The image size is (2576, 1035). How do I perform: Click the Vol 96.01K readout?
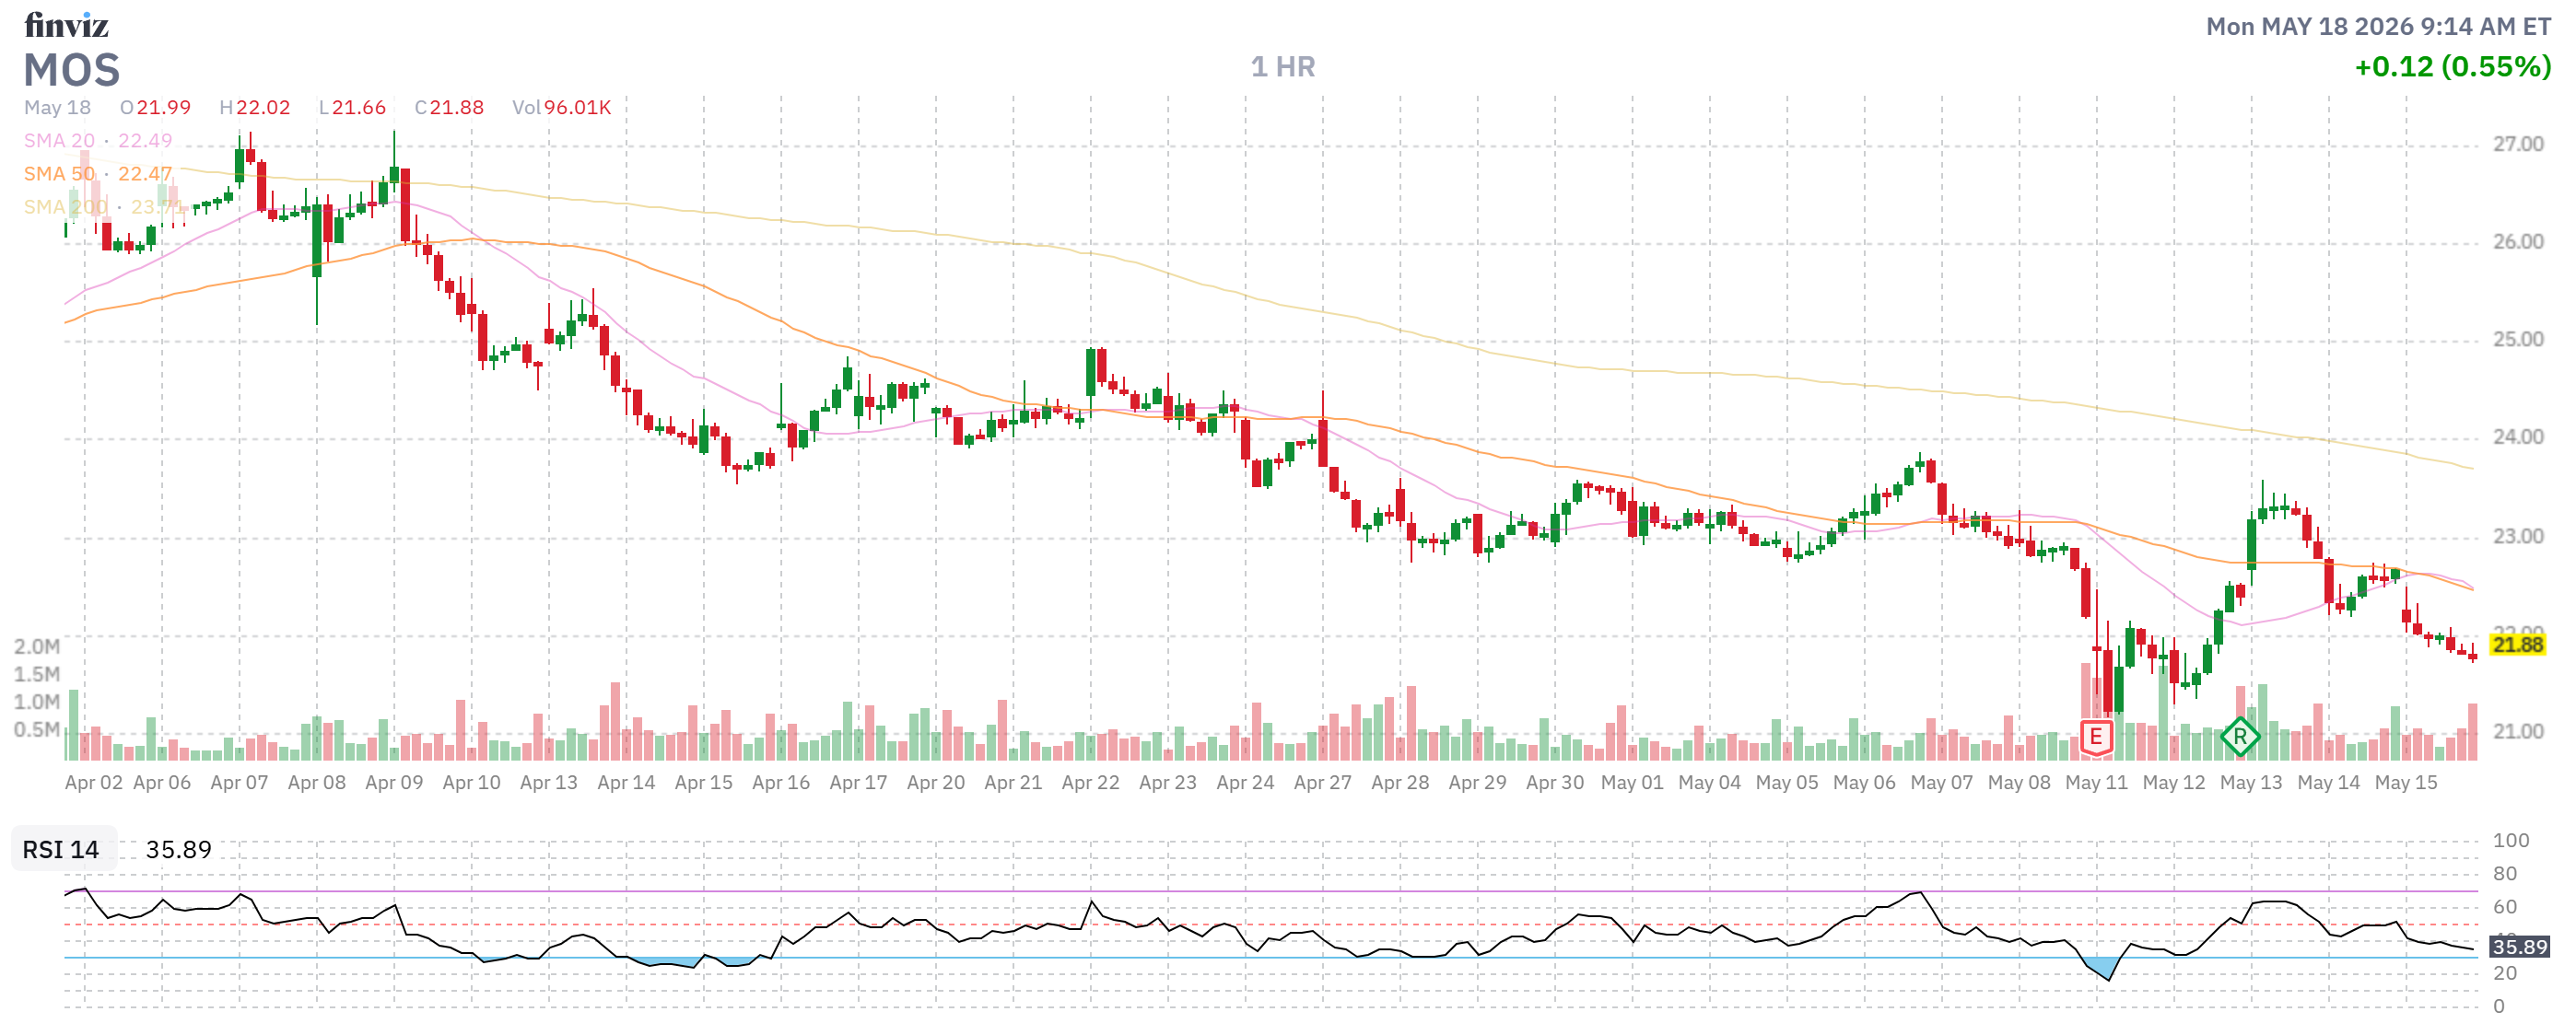coord(561,107)
